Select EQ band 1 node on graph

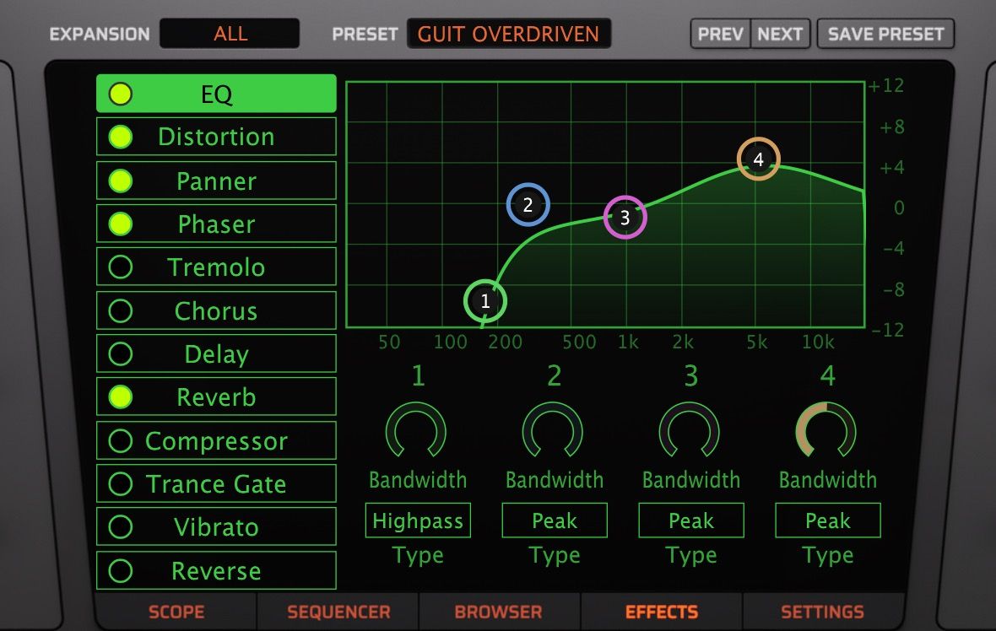(485, 301)
